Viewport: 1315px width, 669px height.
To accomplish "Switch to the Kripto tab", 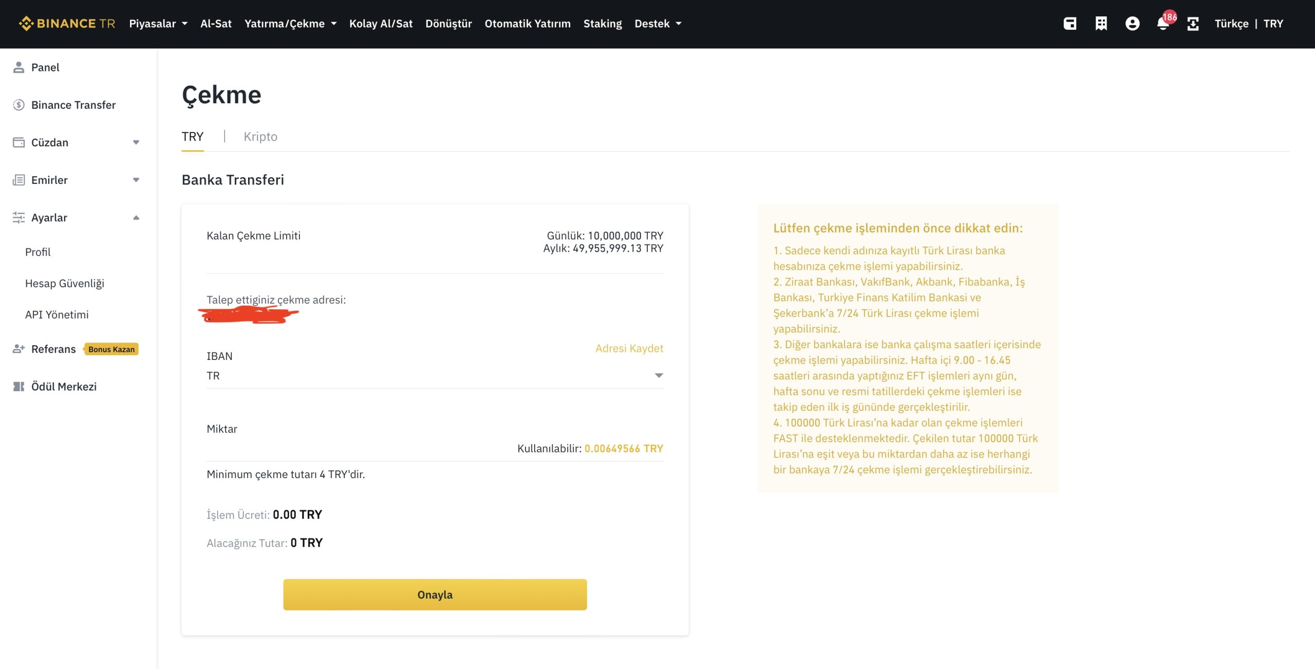I will [260, 137].
